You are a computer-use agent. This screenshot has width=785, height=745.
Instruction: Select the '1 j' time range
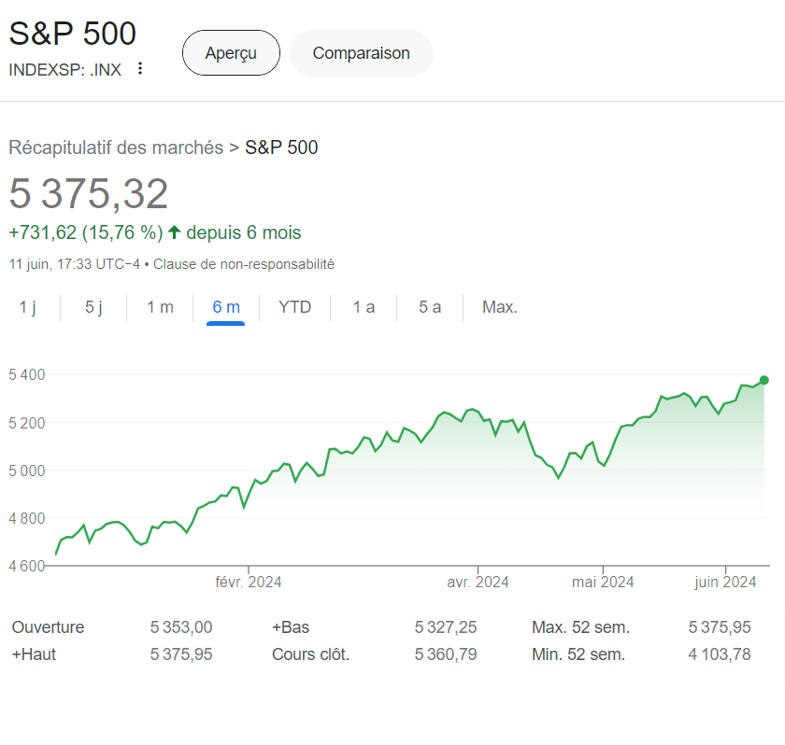pos(30,306)
